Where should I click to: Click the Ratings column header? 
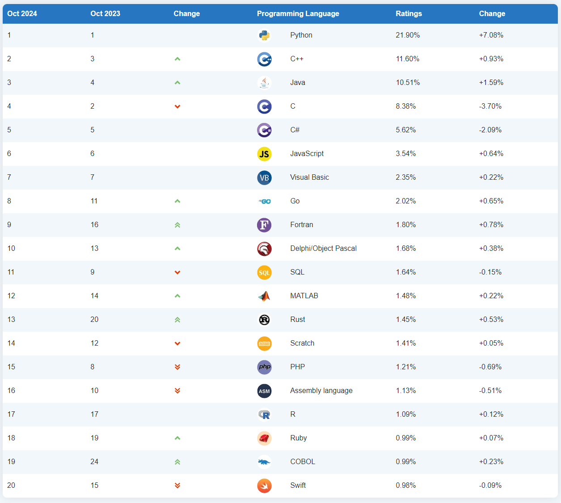point(409,13)
